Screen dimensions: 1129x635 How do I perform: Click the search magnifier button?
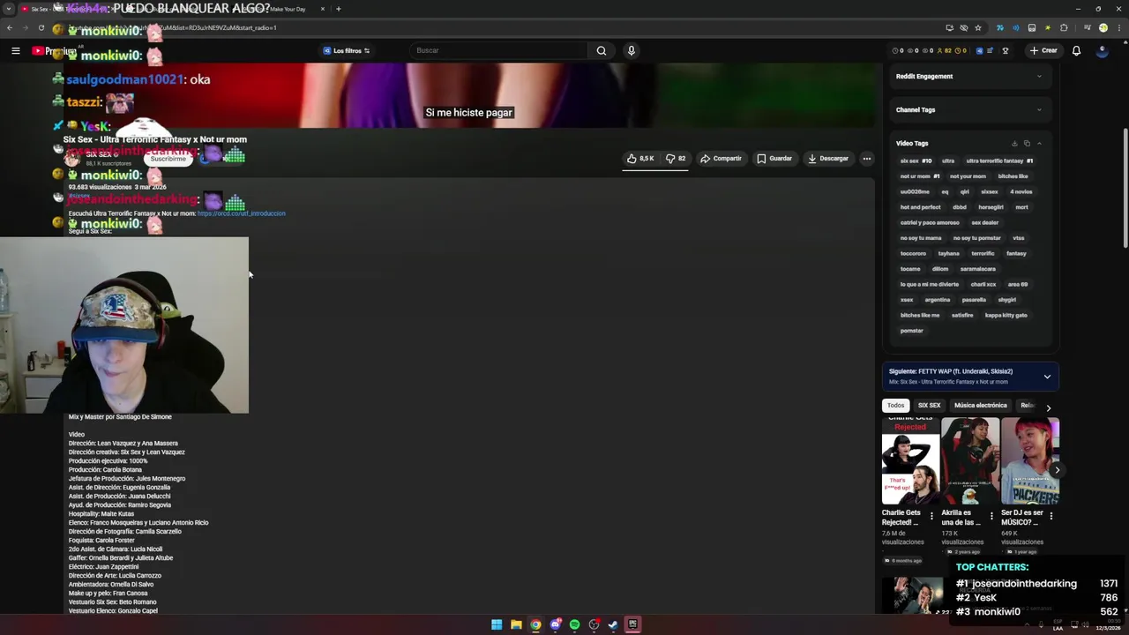(602, 51)
